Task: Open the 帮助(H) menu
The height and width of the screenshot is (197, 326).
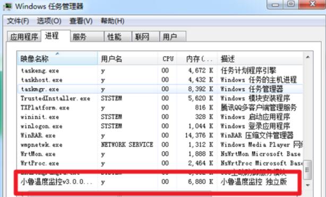Action: click(x=113, y=21)
